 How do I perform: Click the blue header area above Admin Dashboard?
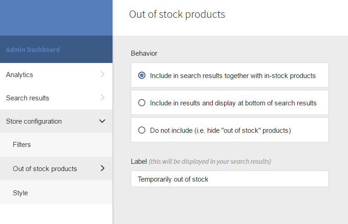(x=56, y=18)
